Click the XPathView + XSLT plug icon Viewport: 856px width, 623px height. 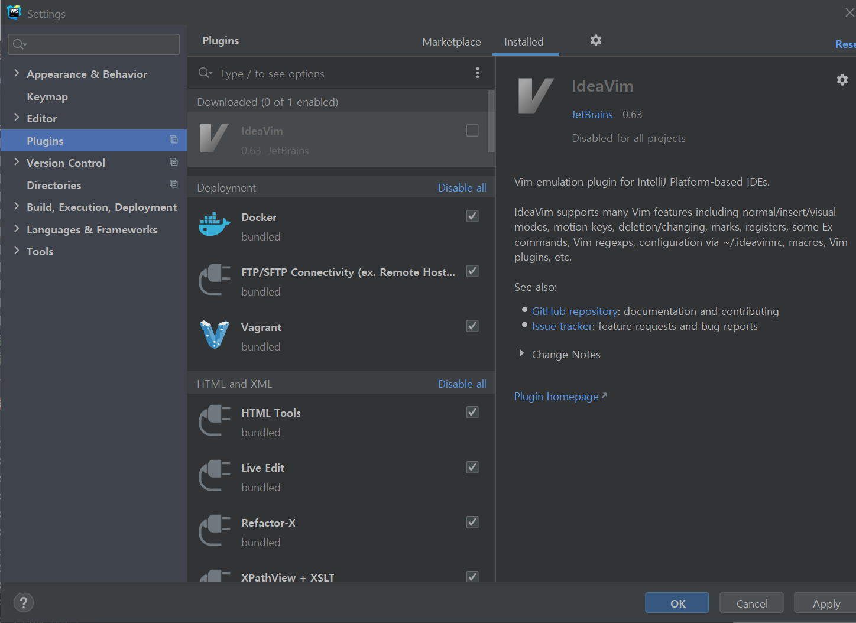(x=214, y=576)
